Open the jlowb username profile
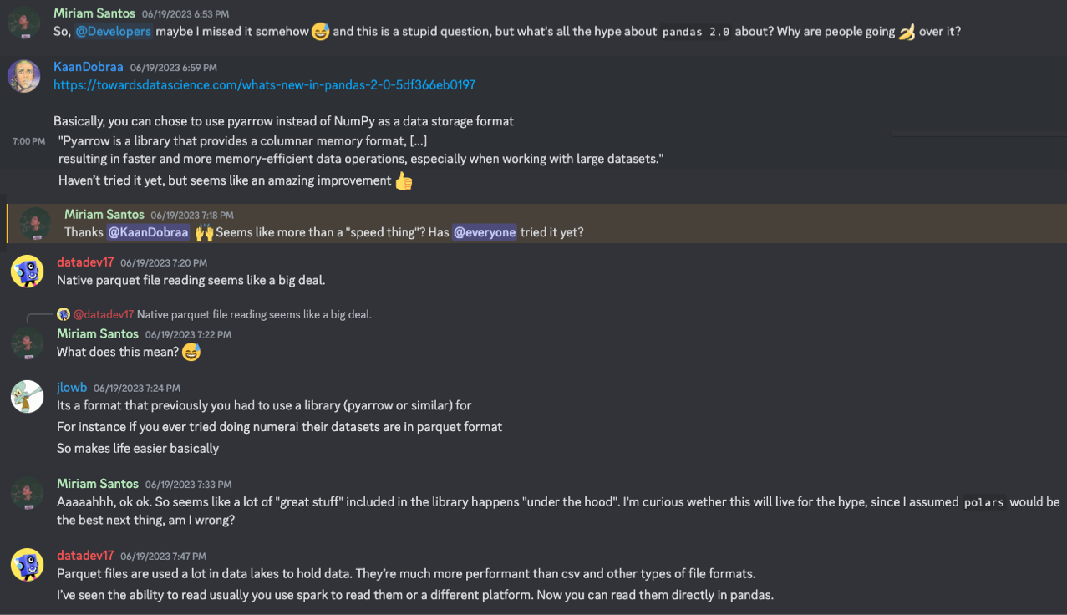 click(71, 388)
